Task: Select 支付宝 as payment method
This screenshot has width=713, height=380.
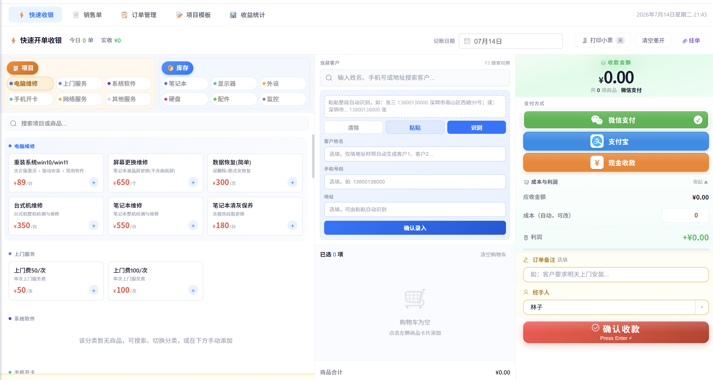Action: click(616, 141)
